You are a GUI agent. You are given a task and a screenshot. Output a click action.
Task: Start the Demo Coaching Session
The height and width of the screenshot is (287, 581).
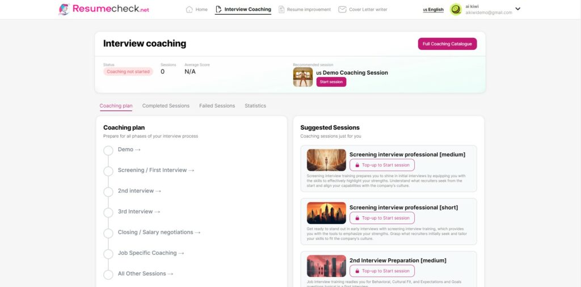point(331,82)
